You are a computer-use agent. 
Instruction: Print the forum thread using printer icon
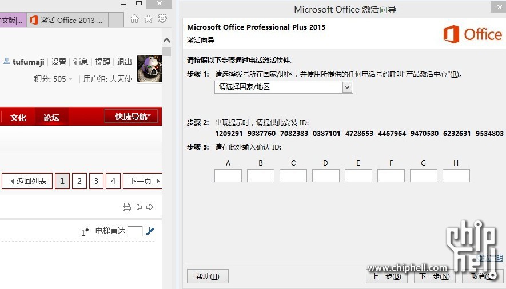click(127, 207)
